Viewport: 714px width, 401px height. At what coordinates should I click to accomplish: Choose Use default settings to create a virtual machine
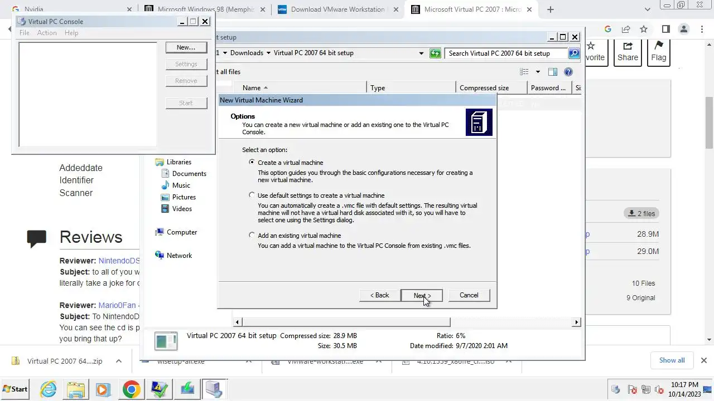[252, 195]
